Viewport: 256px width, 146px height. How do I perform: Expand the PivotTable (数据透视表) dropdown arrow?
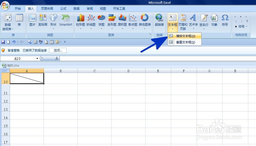tap(13, 29)
